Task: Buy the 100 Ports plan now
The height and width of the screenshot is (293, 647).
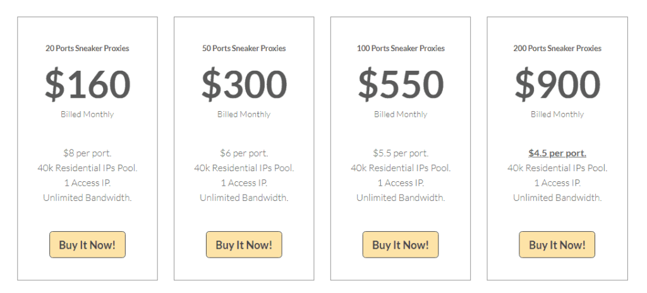Action: (x=400, y=244)
